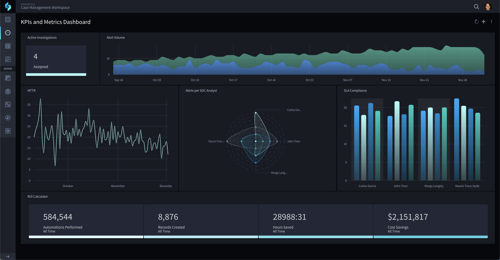
Task: Click the Hours Saved card
Action: tap(316, 221)
